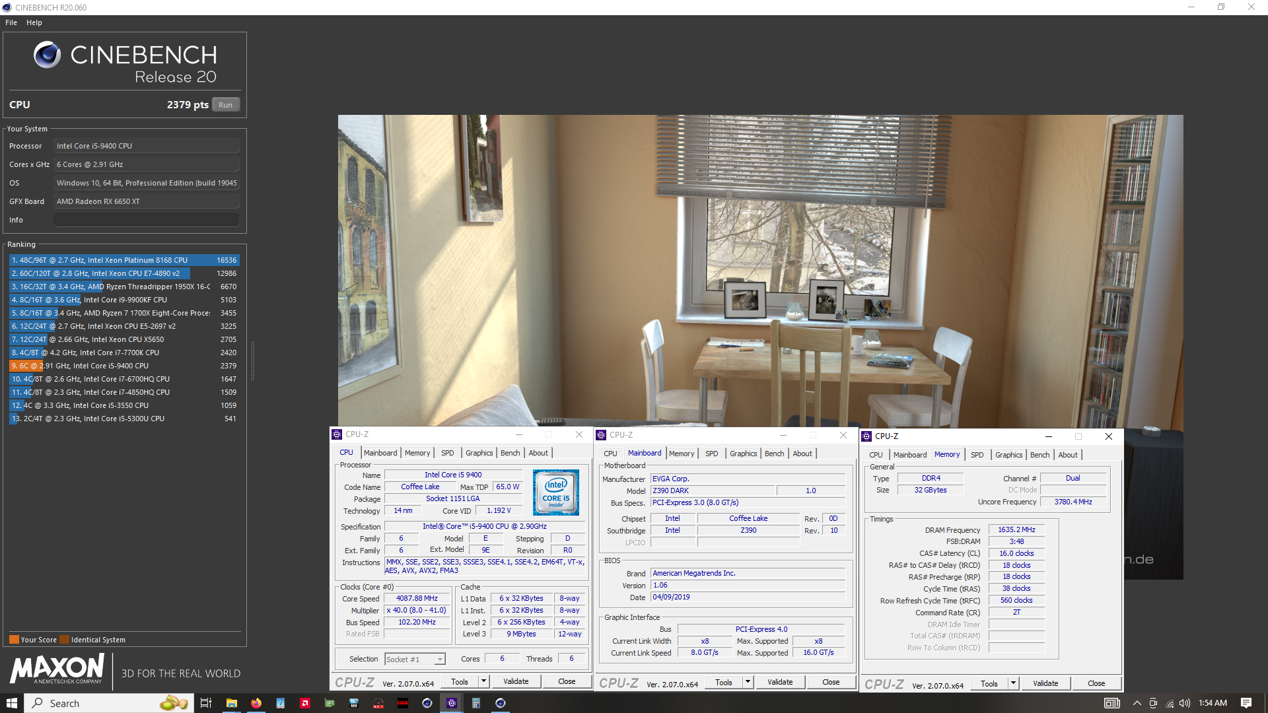Expand Tools arrow in CPU-Z Mainboard-tab window
This screenshot has height=713, width=1268.
[x=748, y=682]
